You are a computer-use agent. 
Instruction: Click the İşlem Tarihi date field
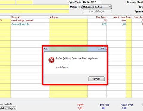click(92, 2)
